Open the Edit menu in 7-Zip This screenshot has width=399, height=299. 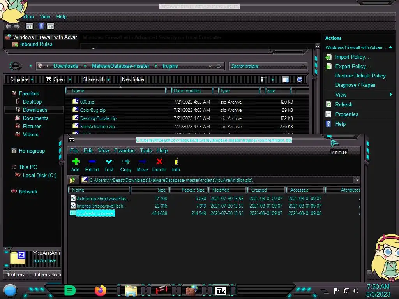click(88, 151)
